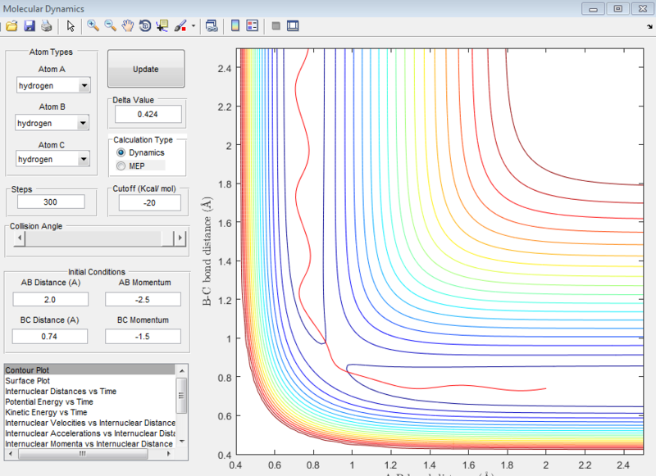The height and width of the screenshot is (476, 656).
Task: Select the Data Cursor tool
Action: (x=162, y=26)
